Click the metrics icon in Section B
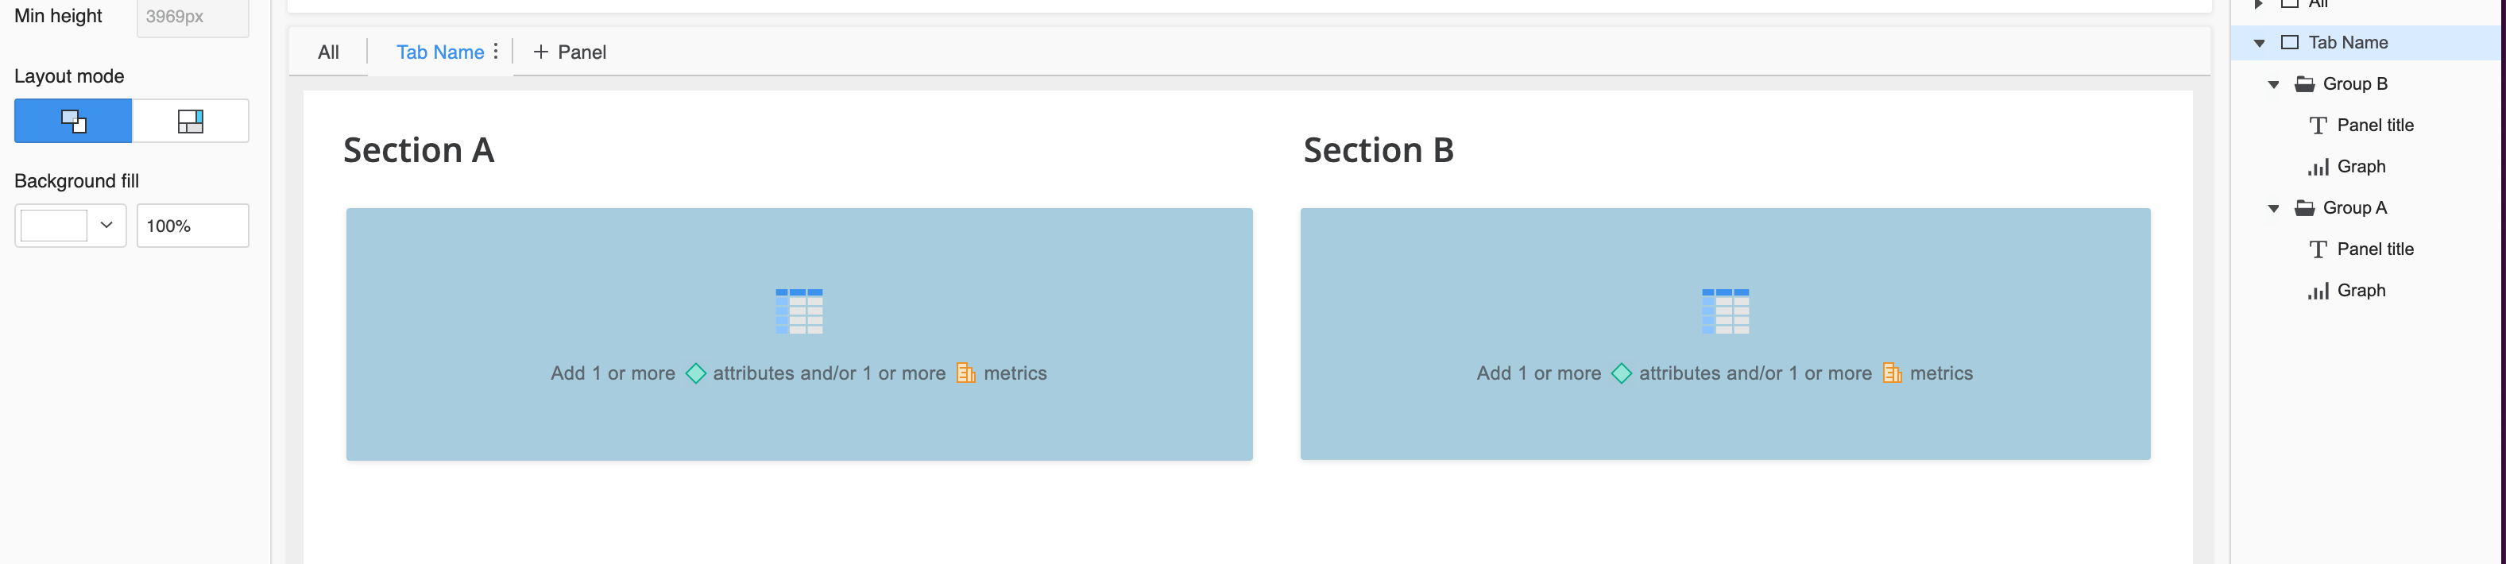Screen dimensions: 2506x564 tap(1891, 373)
